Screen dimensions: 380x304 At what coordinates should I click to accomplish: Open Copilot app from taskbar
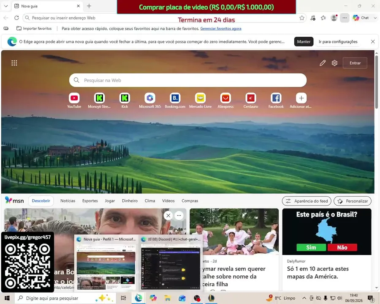pyautogui.click(x=153, y=298)
